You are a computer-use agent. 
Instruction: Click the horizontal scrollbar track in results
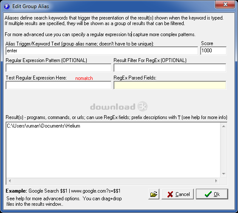click(x=113, y=181)
